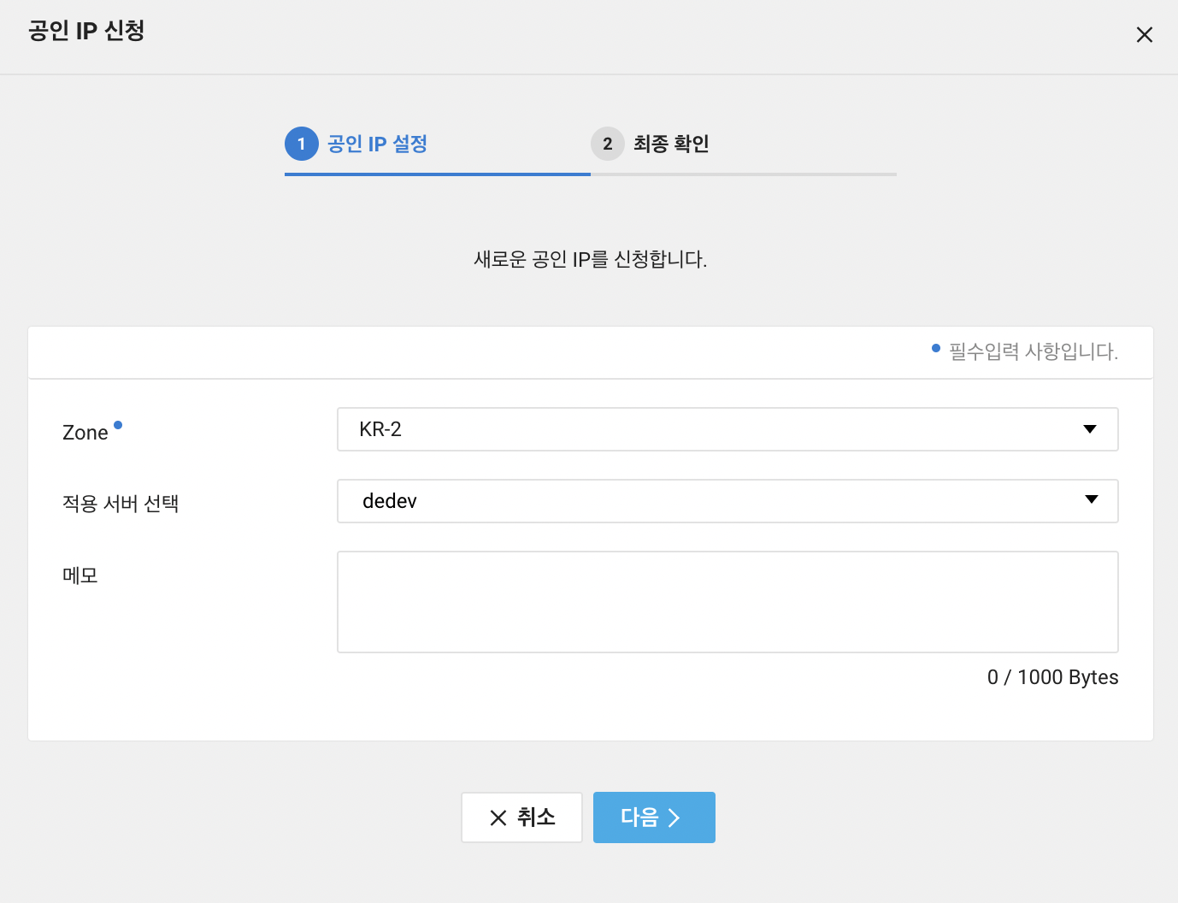Click the 새로운 공인 IP를 신청합니다. description text

coord(591,259)
